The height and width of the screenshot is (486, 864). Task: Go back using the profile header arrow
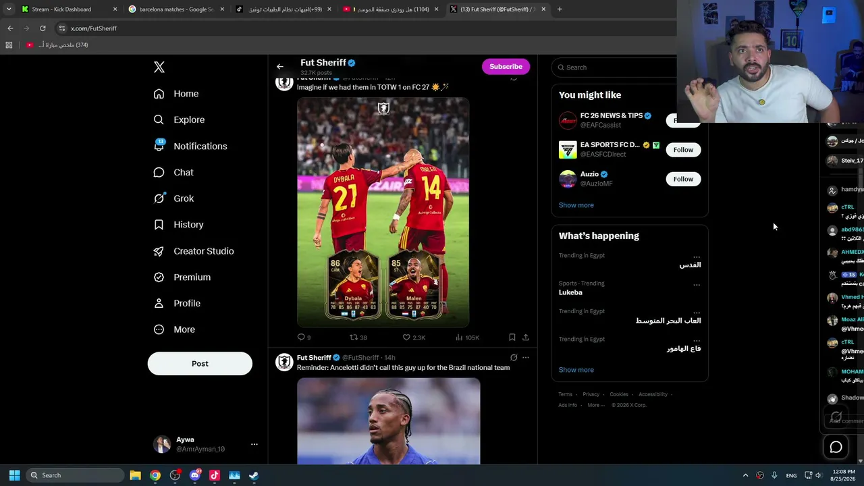pos(280,67)
